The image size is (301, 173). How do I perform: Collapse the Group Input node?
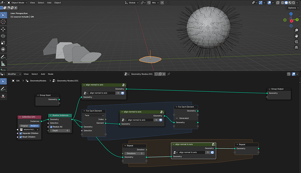(38, 95)
